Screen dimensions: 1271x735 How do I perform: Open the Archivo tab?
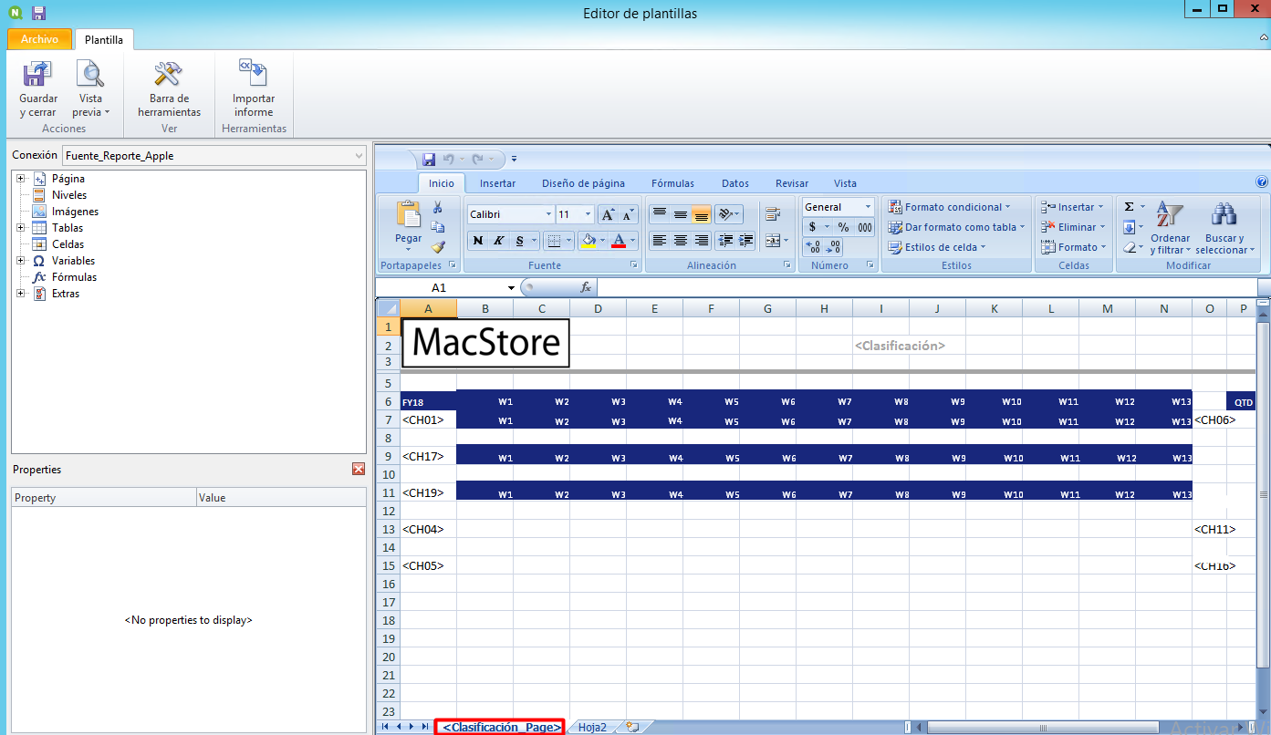tap(39, 39)
